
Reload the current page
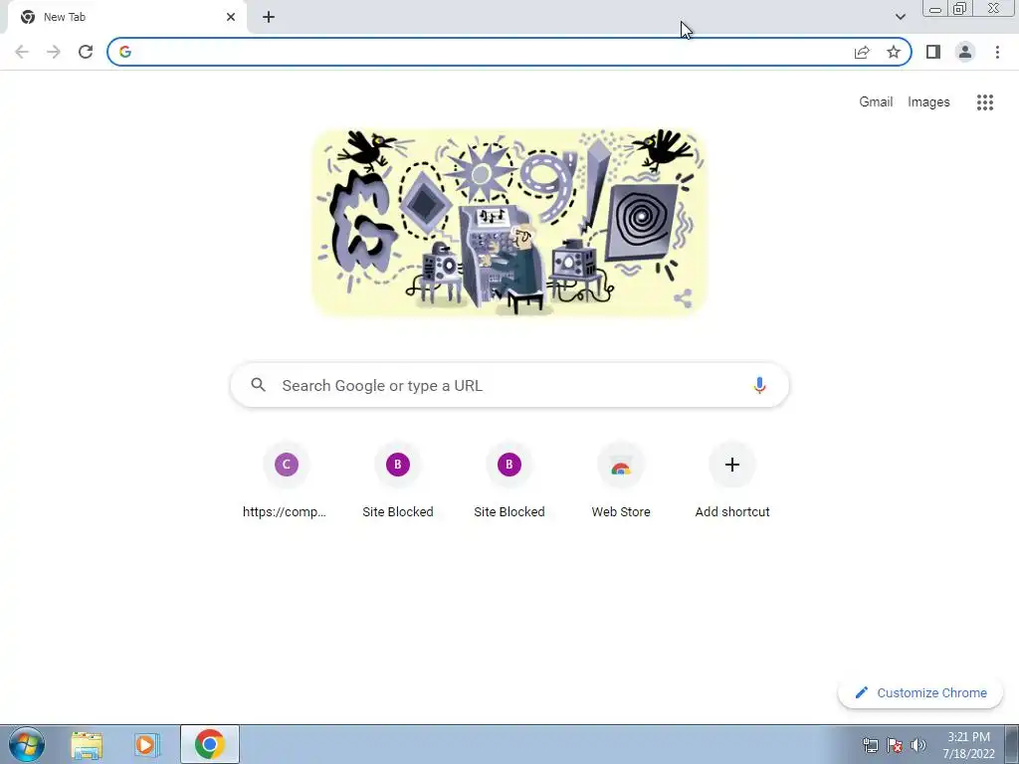click(86, 52)
